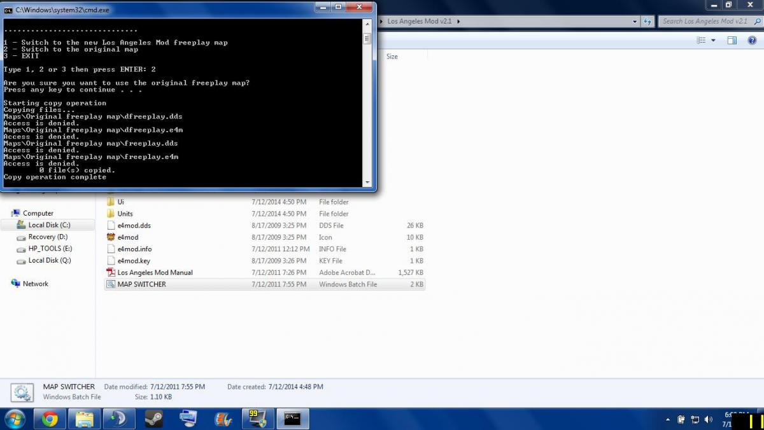The height and width of the screenshot is (430, 764).
Task: Click the cmd scrollbar down arrow
Action: 367,183
